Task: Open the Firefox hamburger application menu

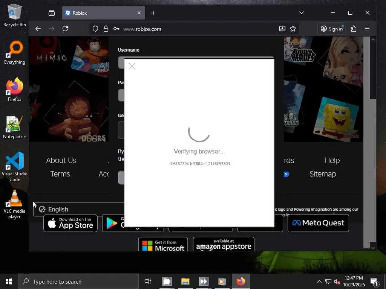Action: tap(367, 29)
